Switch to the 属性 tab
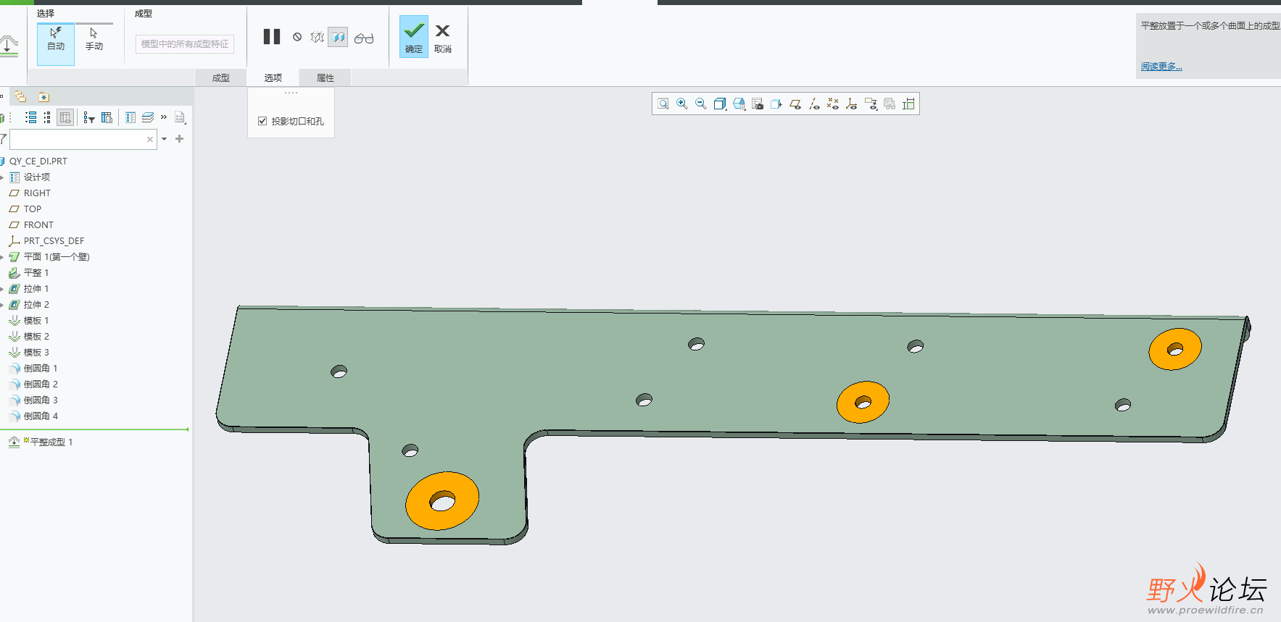 [x=326, y=78]
